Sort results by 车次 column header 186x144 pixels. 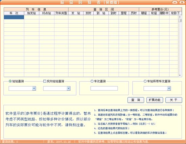(x=14, y=13)
